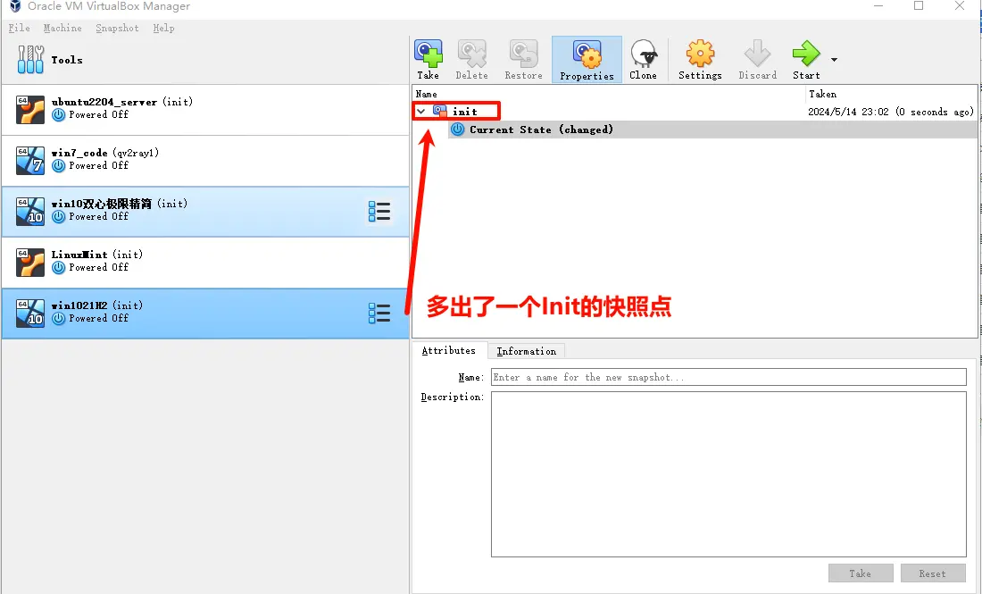Viewport: 982px width, 594px height.
Task: Click LinuxMint Powered Off status icon
Action: [58, 268]
